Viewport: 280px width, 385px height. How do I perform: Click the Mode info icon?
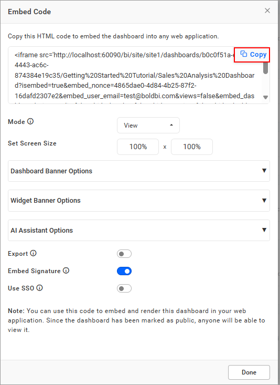[30, 121]
